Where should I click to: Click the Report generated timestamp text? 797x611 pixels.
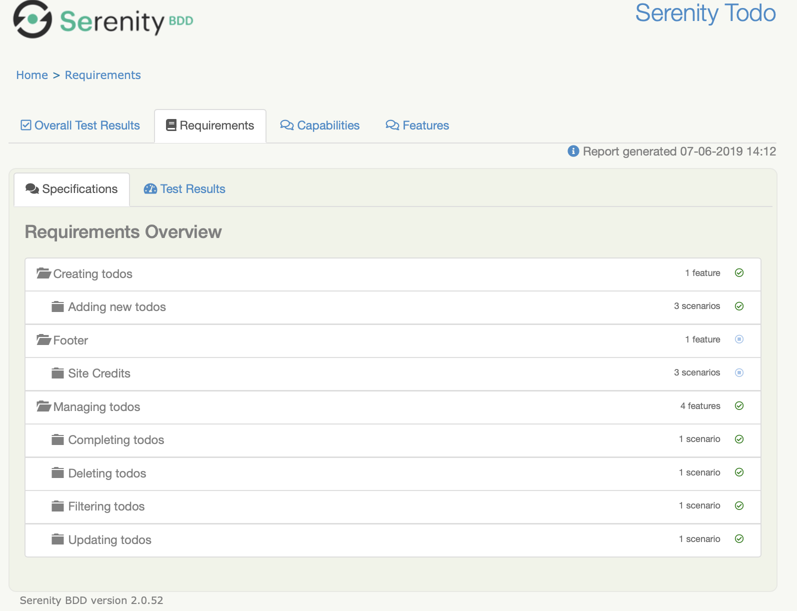click(x=679, y=151)
